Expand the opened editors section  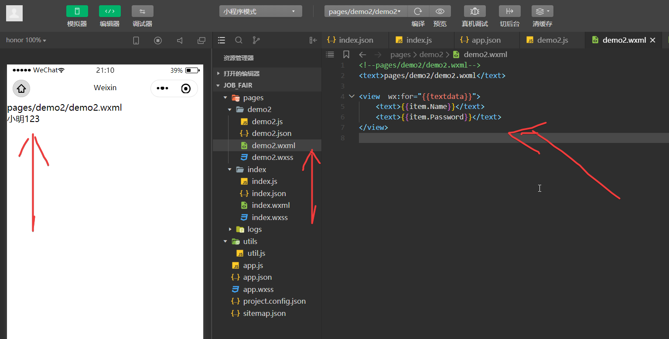pos(267,74)
